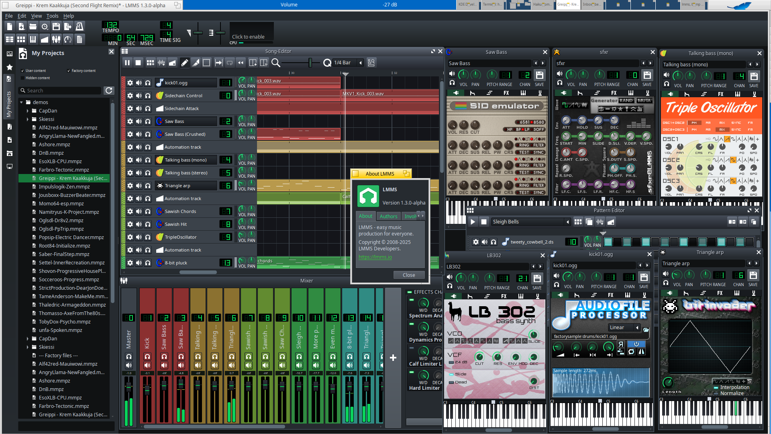Open the controller rack from main toolbar
771x434 pixels.
[x=68, y=39]
